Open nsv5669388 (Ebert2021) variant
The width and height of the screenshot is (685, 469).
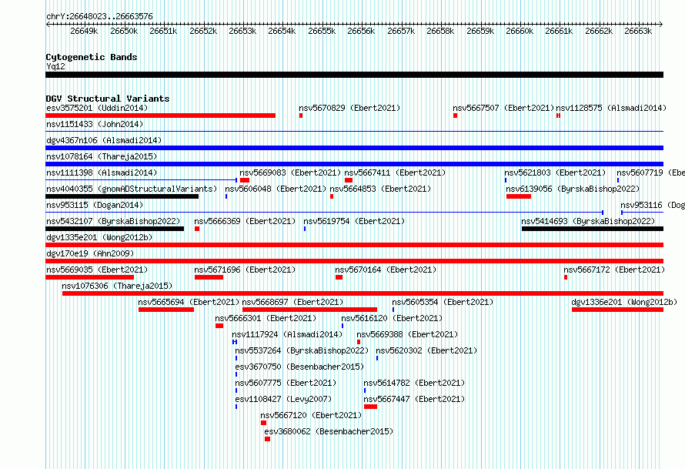click(407, 334)
